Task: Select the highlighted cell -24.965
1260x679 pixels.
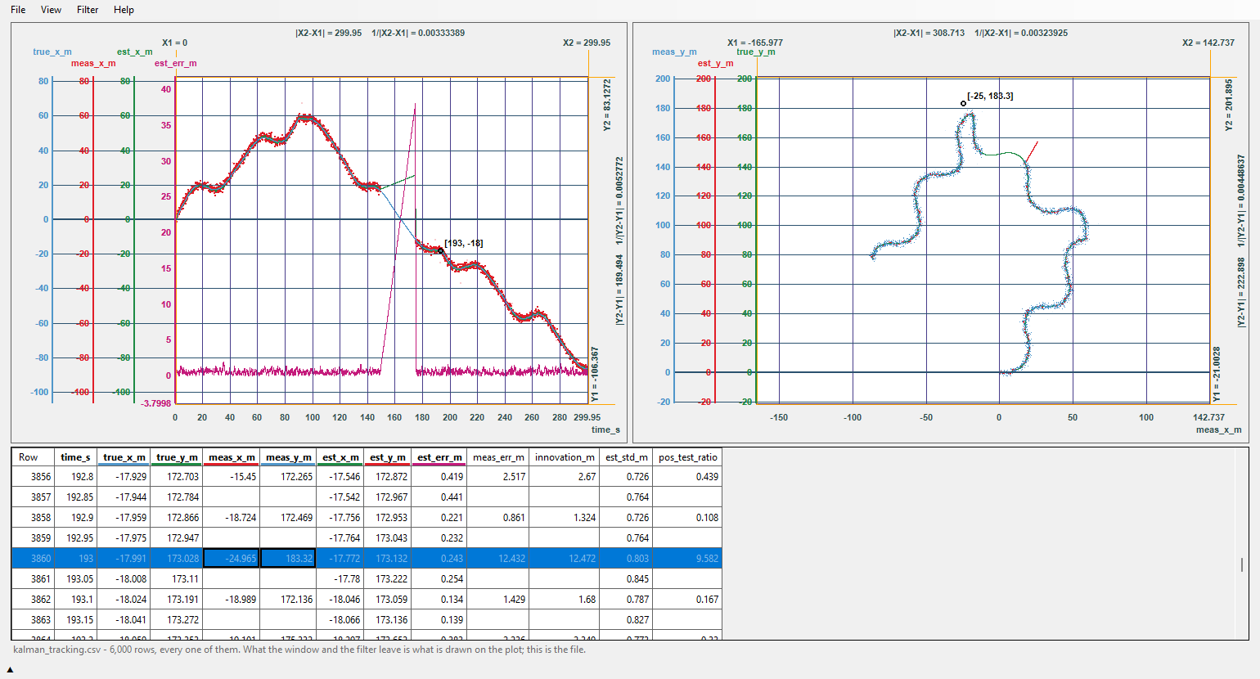Action: (x=232, y=558)
